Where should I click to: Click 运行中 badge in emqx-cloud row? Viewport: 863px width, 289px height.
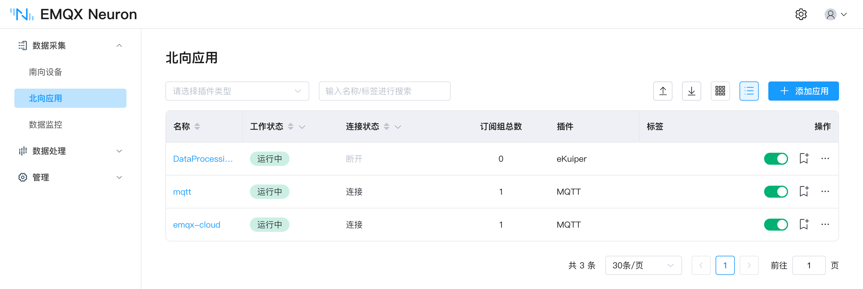pyautogui.click(x=270, y=224)
